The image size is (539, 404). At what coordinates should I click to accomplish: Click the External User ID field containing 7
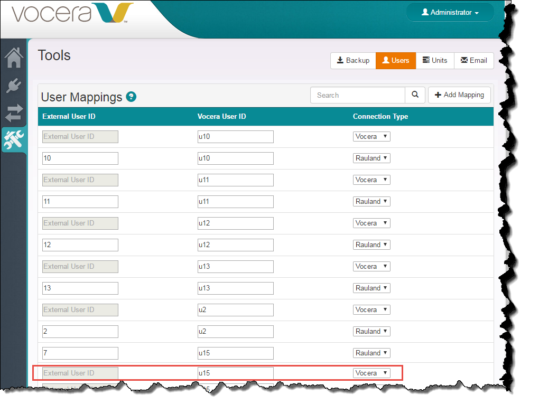pos(80,353)
